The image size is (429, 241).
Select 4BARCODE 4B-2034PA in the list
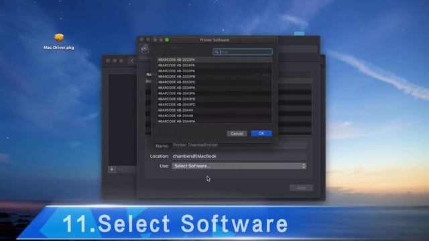tap(214, 88)
